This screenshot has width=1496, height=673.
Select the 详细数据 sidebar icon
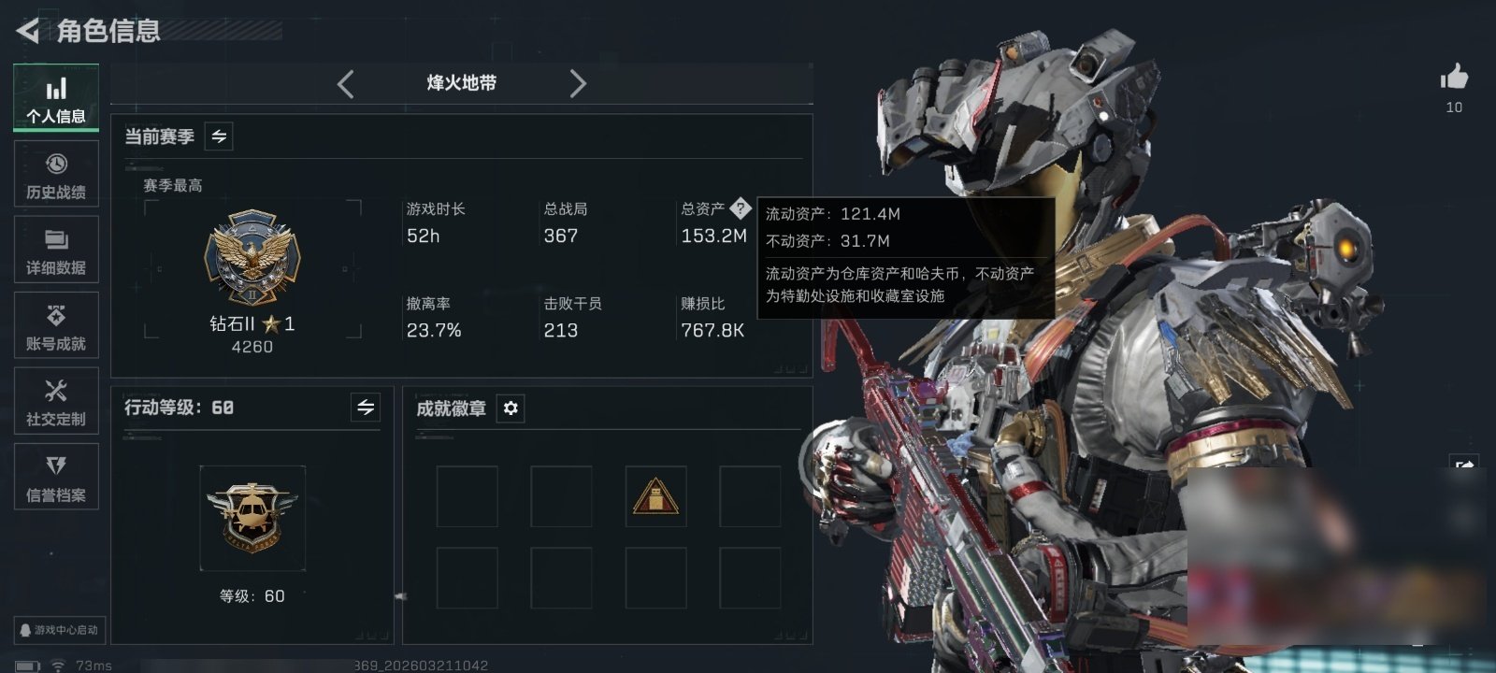pyautogui.click(x=56, y=250)
